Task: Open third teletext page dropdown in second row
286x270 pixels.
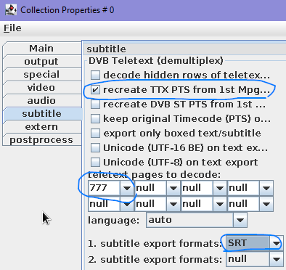Action: tap(219, 204)
